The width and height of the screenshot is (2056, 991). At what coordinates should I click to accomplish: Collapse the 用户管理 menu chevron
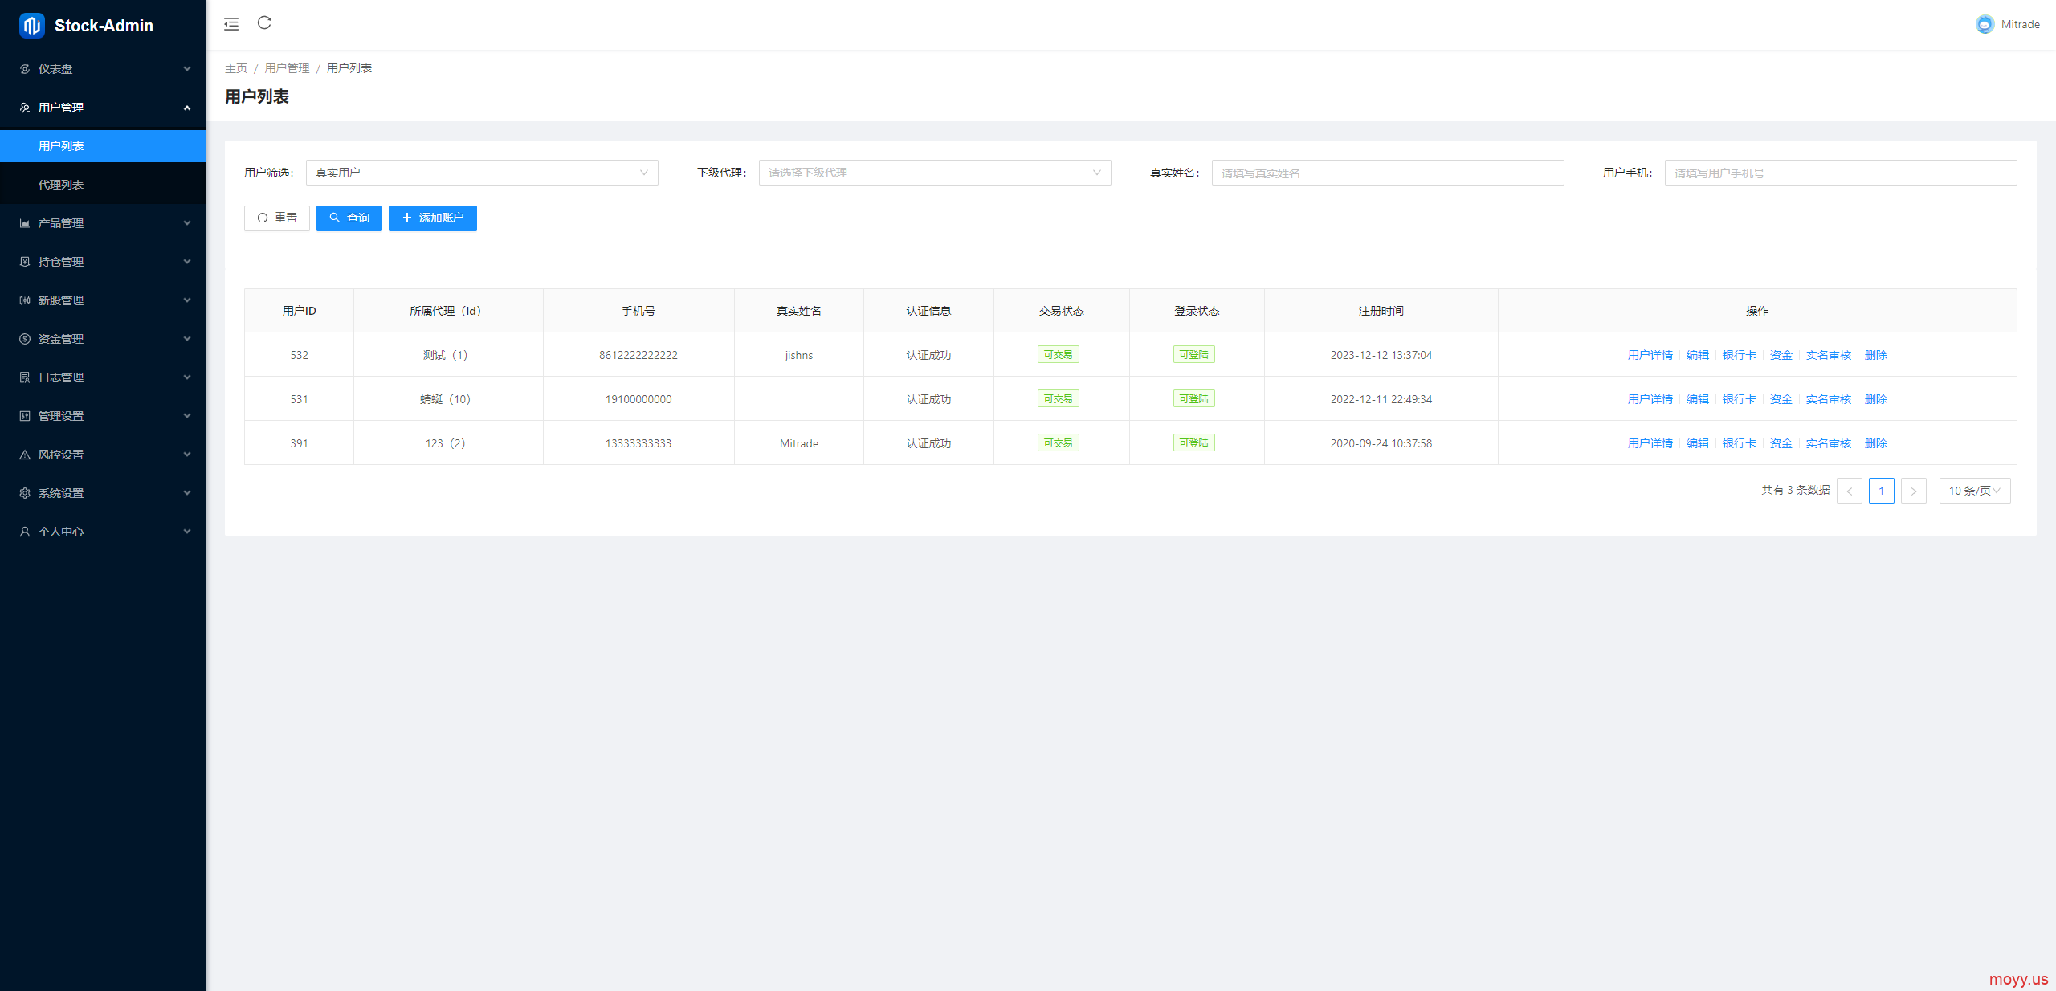(x=187, y=108)
